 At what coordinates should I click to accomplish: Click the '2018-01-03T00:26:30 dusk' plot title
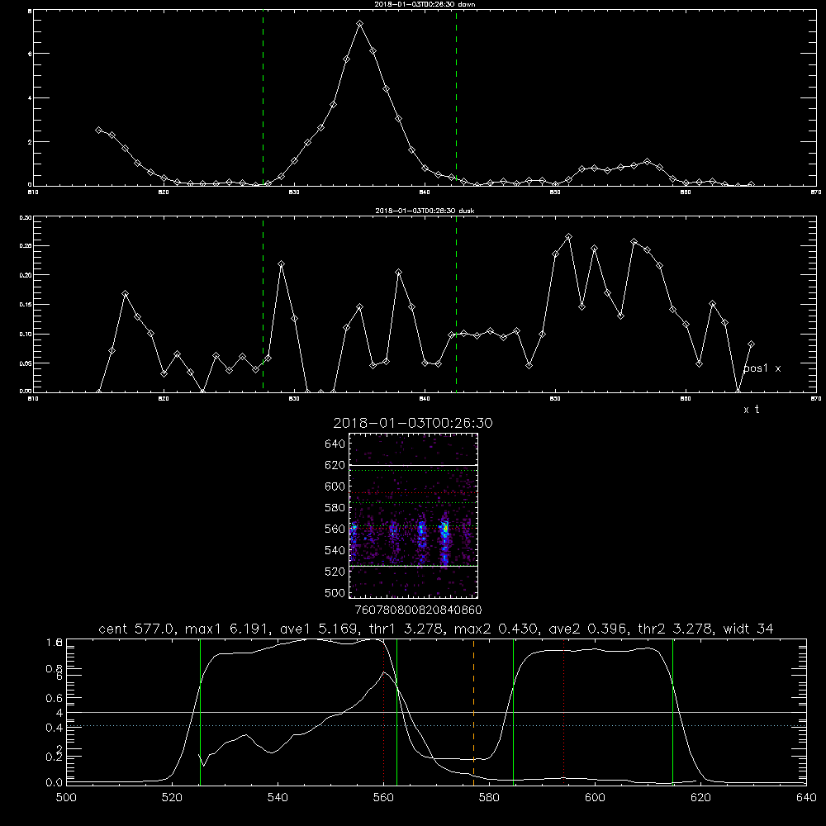tap(425, 211)
